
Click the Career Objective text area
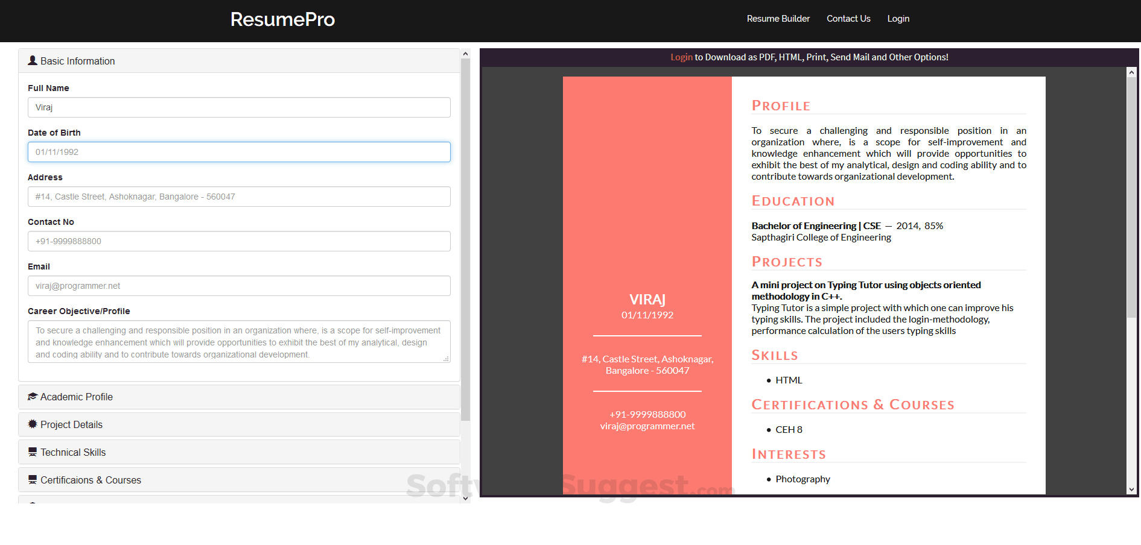pyautogui.click(x=239, y=341)
